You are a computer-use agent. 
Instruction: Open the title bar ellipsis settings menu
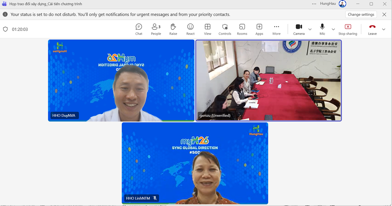click(x=314, y=4)
